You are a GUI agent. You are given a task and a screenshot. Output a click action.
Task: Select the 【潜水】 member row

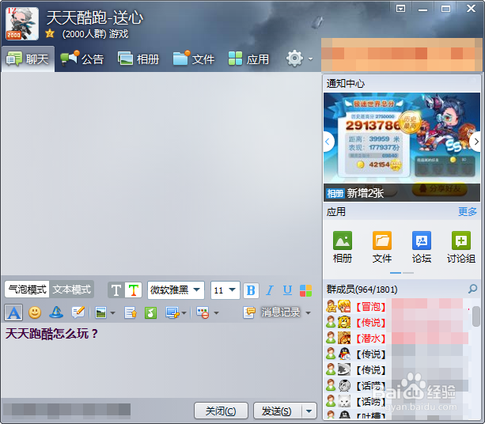click(x=397, y=338)
